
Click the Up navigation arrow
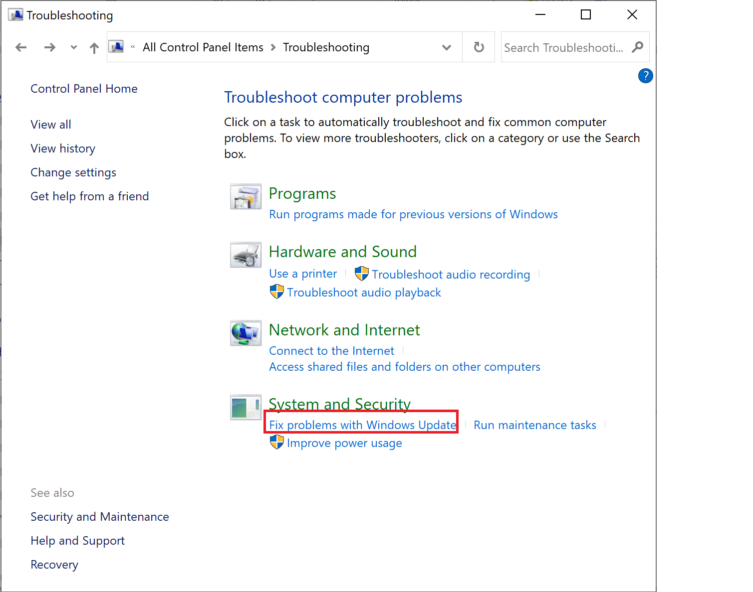[94, 47]
